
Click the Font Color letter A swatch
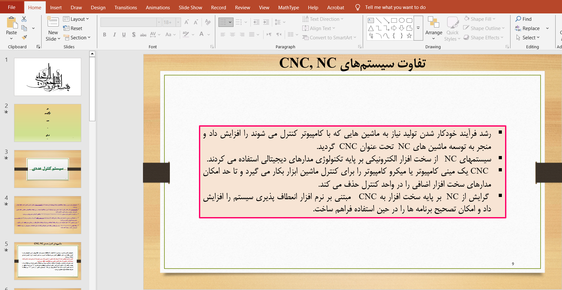click(202, 35)
